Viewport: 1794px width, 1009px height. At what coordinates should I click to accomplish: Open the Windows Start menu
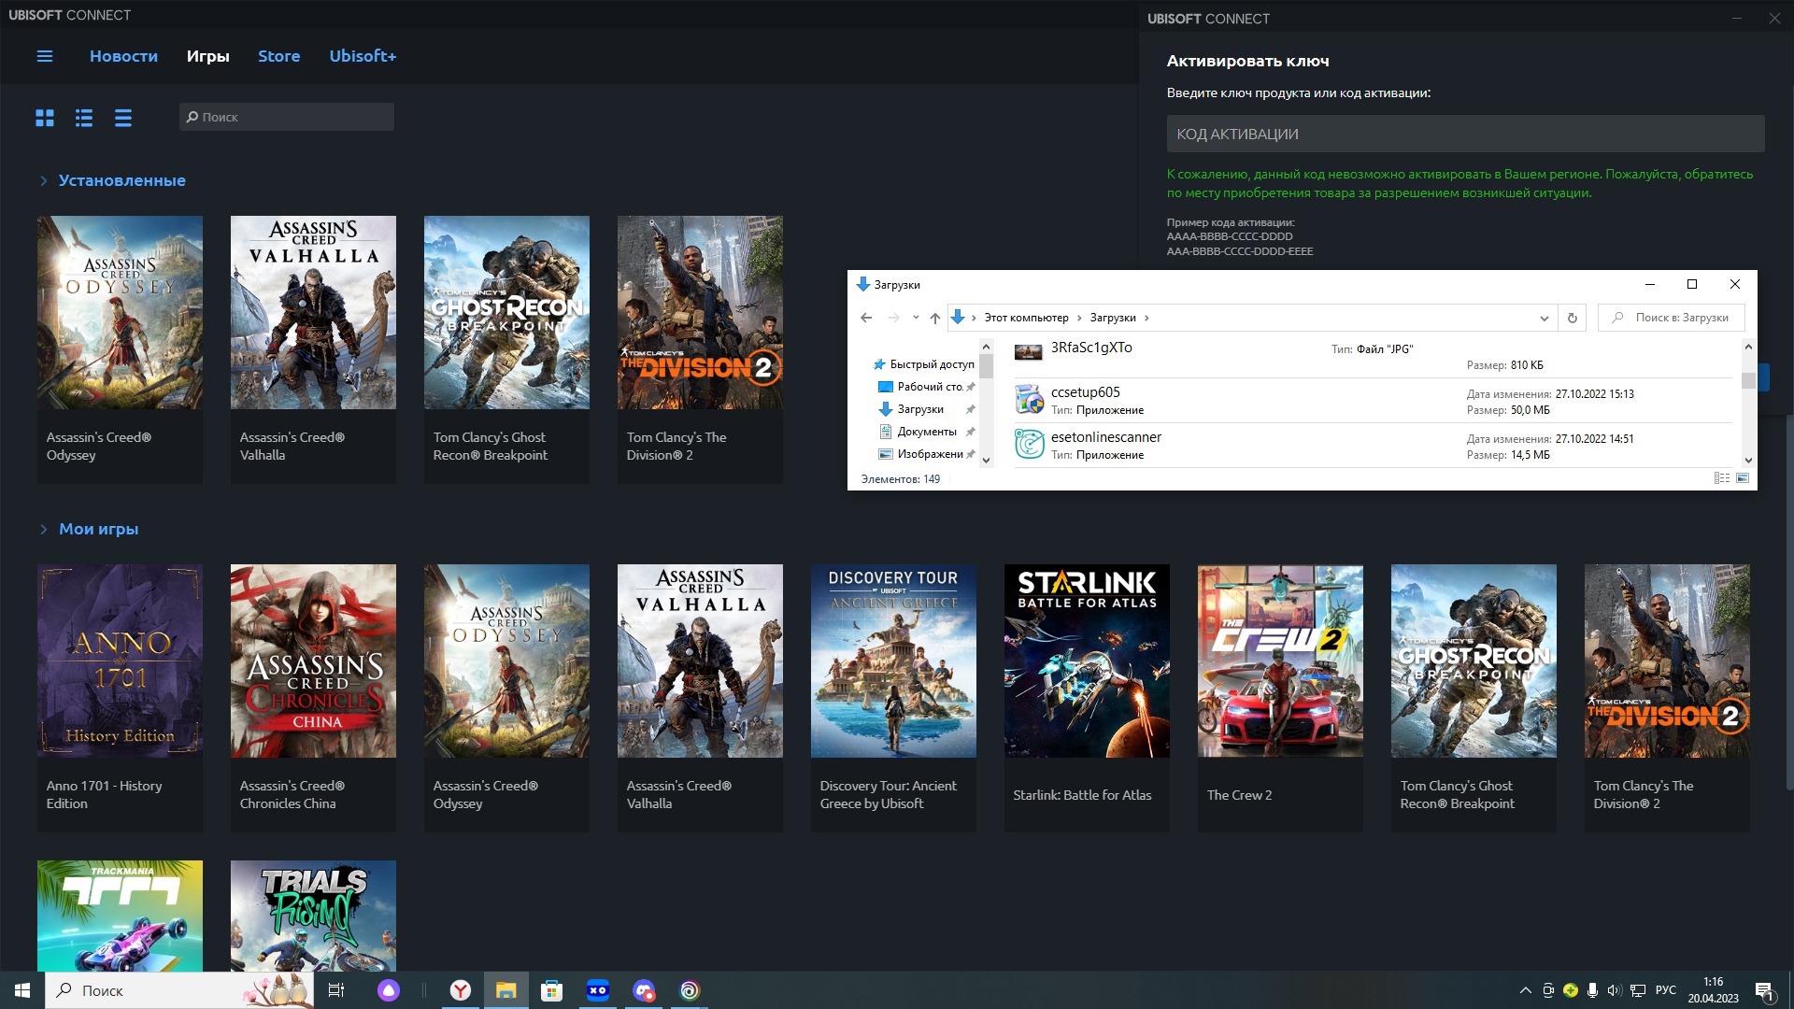[22, 990]
